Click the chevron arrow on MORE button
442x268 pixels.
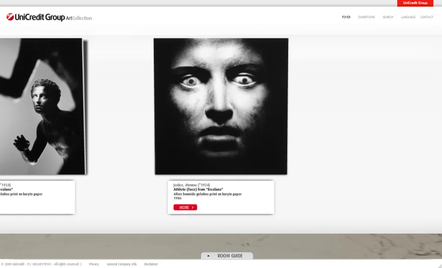193,208
